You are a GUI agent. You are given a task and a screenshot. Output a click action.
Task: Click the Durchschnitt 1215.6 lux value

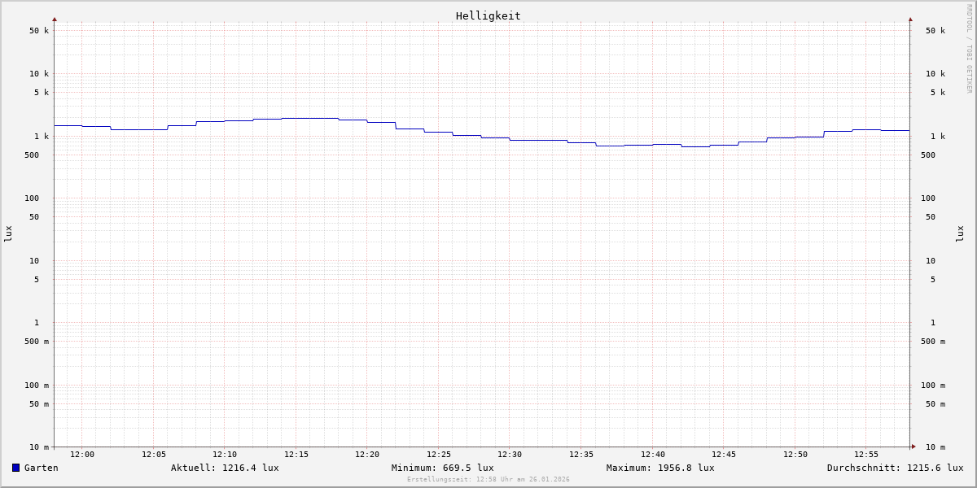pyautogui.click(x=895, y=468)
